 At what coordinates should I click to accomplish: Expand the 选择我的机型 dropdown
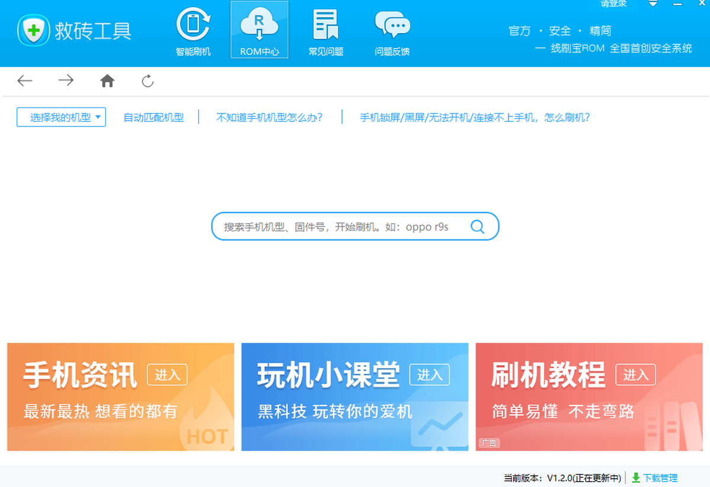click(x=61, y=117)
